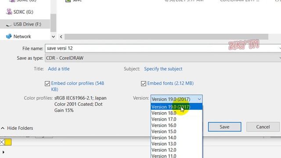Toggle Embed fonts checkbox
The width and height of the screenshot is (281, 158).
[144, 84]
